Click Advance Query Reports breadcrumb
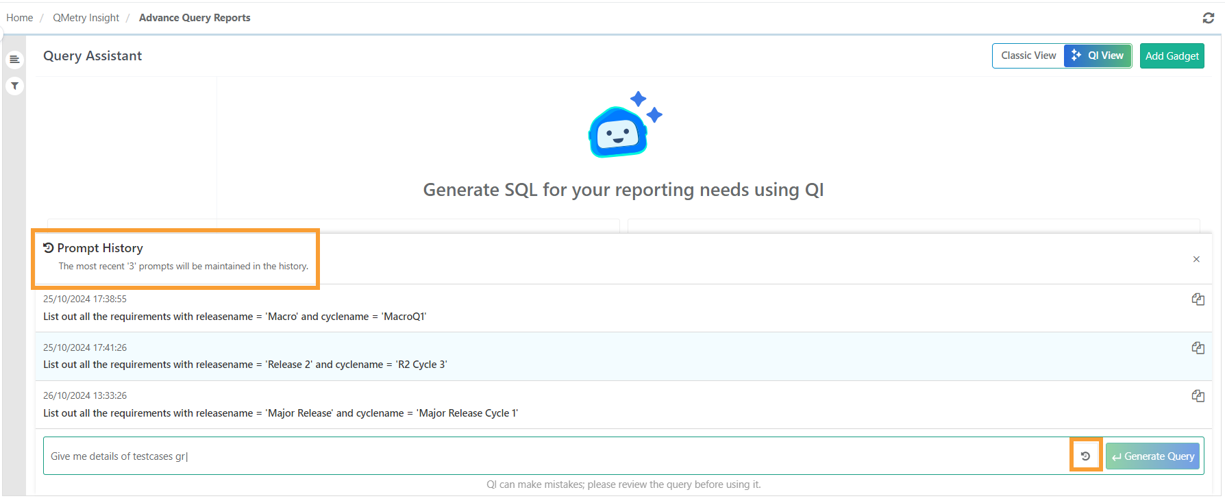This screenshot has width=1225, height=503. click(195, 18)
